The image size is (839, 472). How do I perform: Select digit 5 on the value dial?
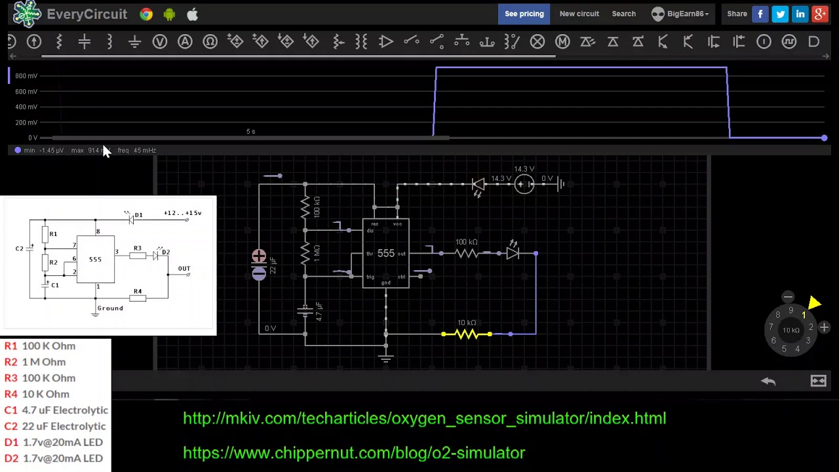tap(784, 349)
